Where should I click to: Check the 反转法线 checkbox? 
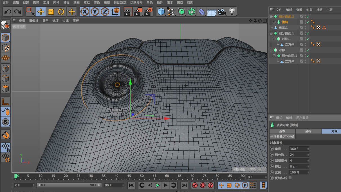pos(290,178)
